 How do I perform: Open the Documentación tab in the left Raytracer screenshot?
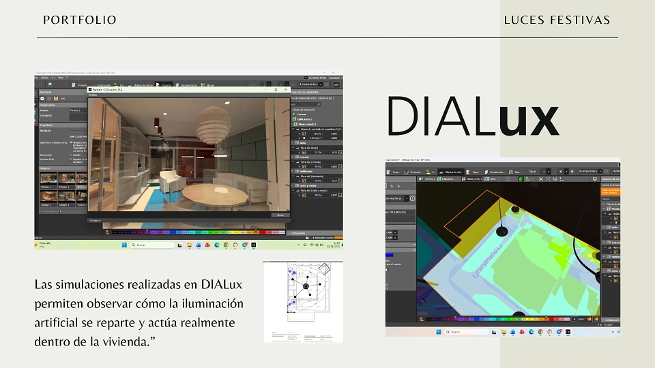point(186,85)
